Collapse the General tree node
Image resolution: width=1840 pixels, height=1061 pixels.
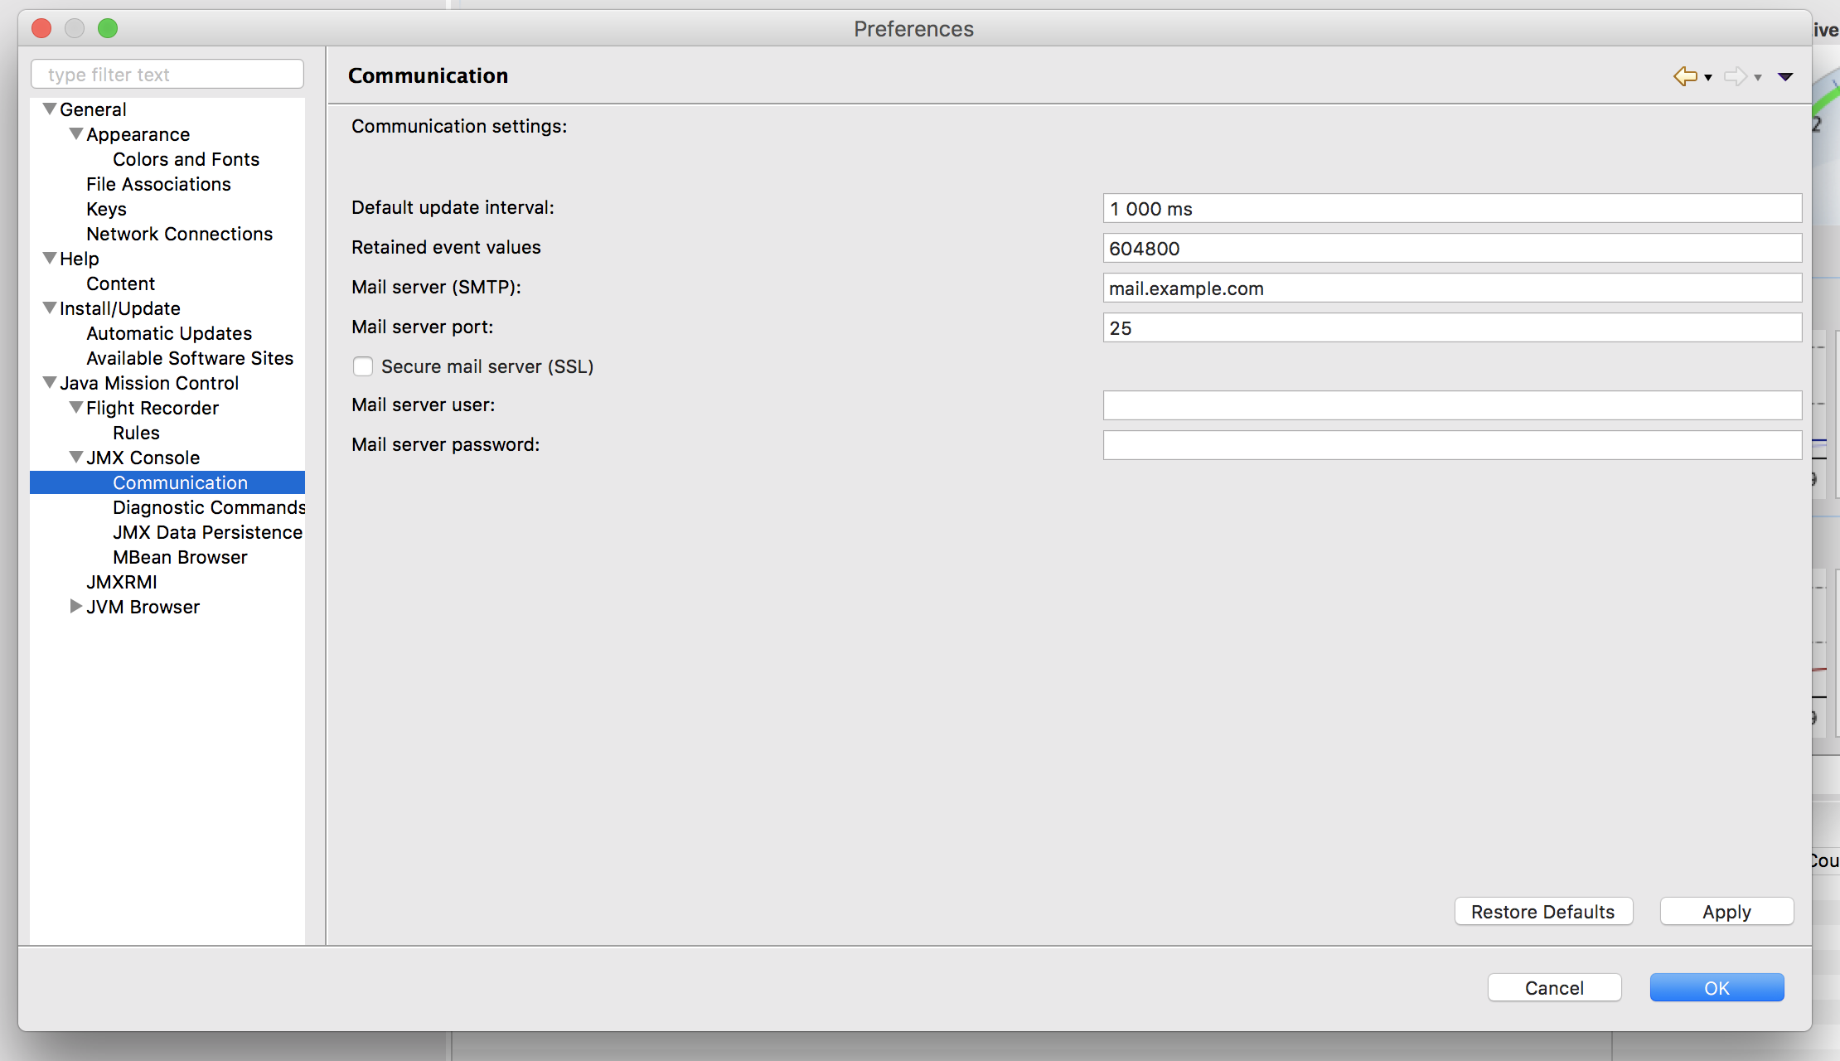(x=50, y=109)
